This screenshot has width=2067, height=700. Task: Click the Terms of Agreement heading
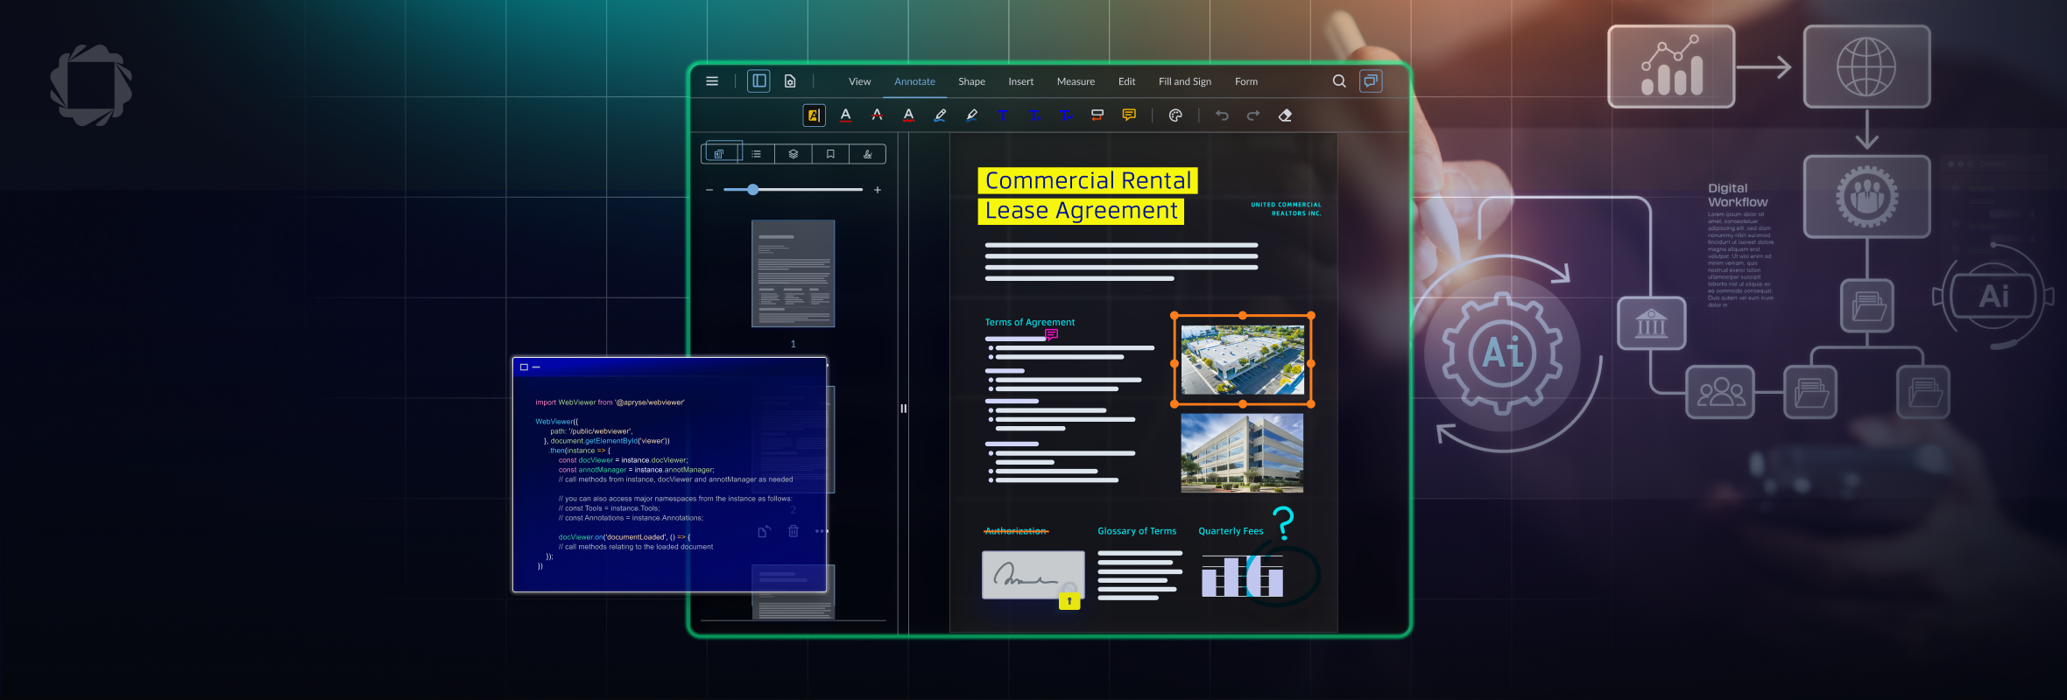[1030, 322]
